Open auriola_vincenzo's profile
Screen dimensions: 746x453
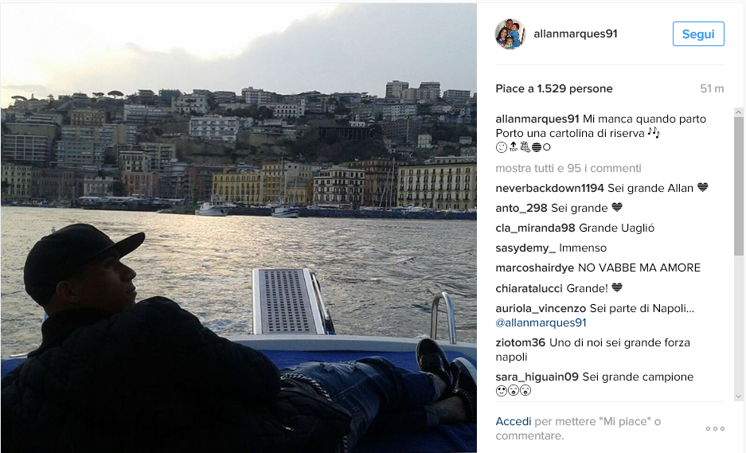coord(541,308)
